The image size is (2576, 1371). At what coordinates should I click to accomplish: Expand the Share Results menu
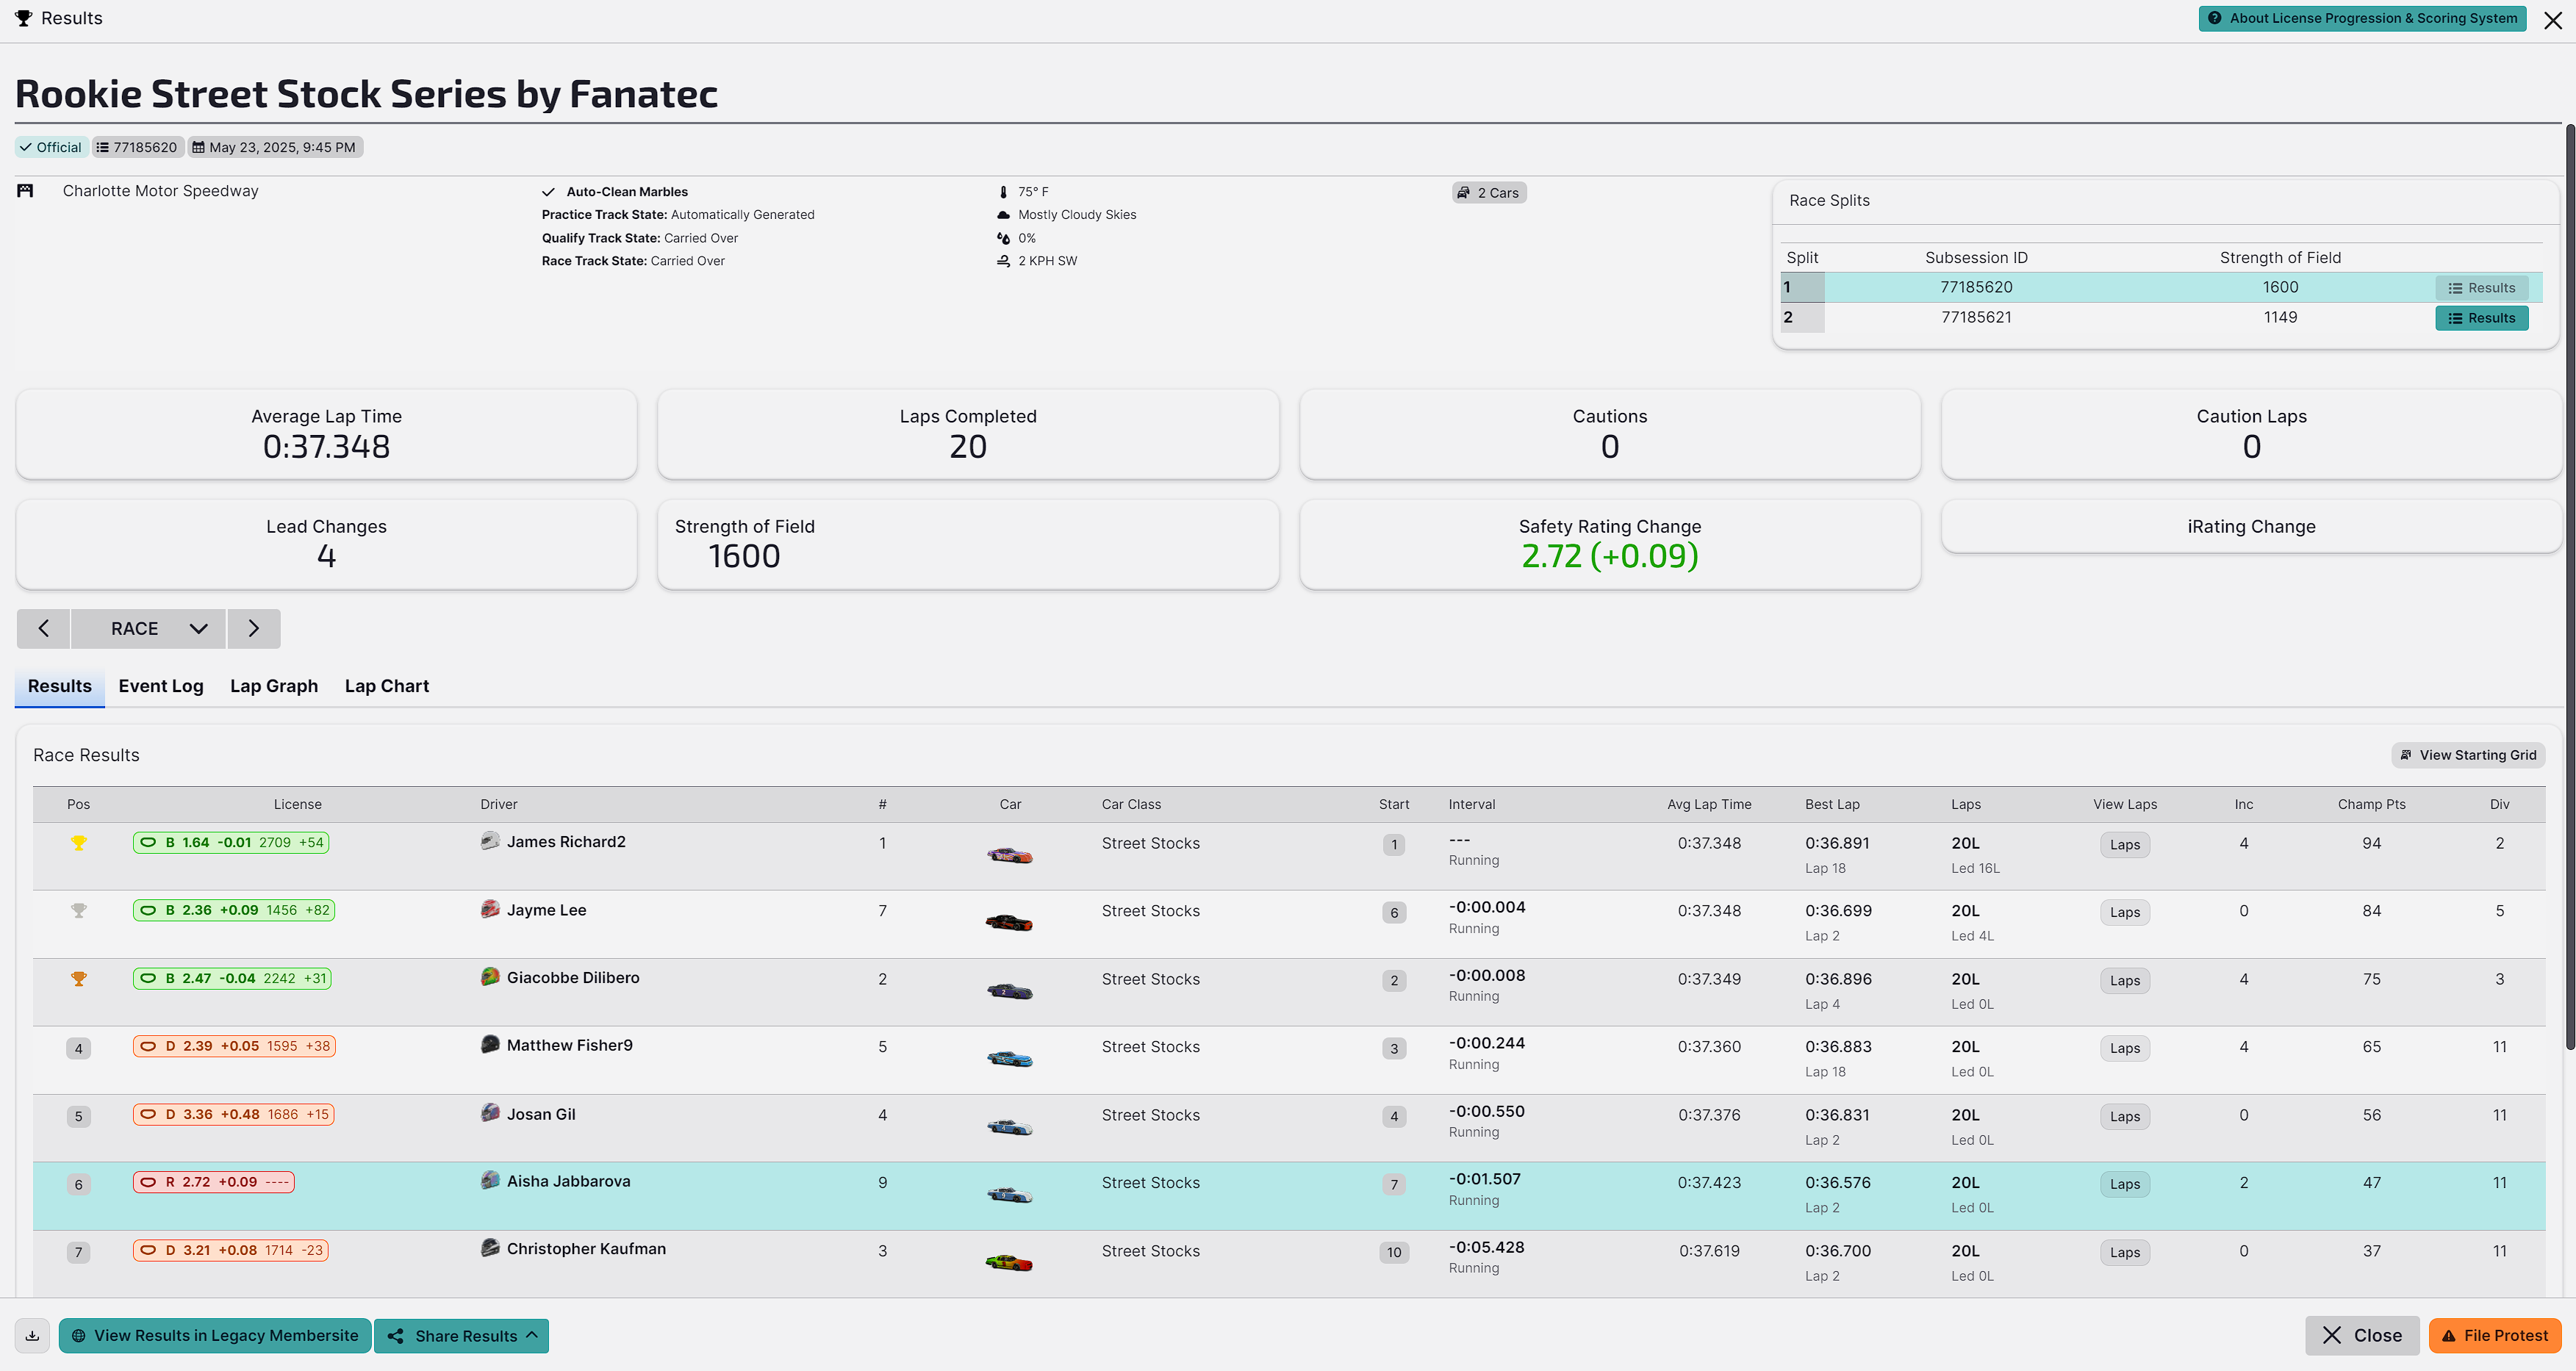pyautogui.click(x=462, y=1335)
